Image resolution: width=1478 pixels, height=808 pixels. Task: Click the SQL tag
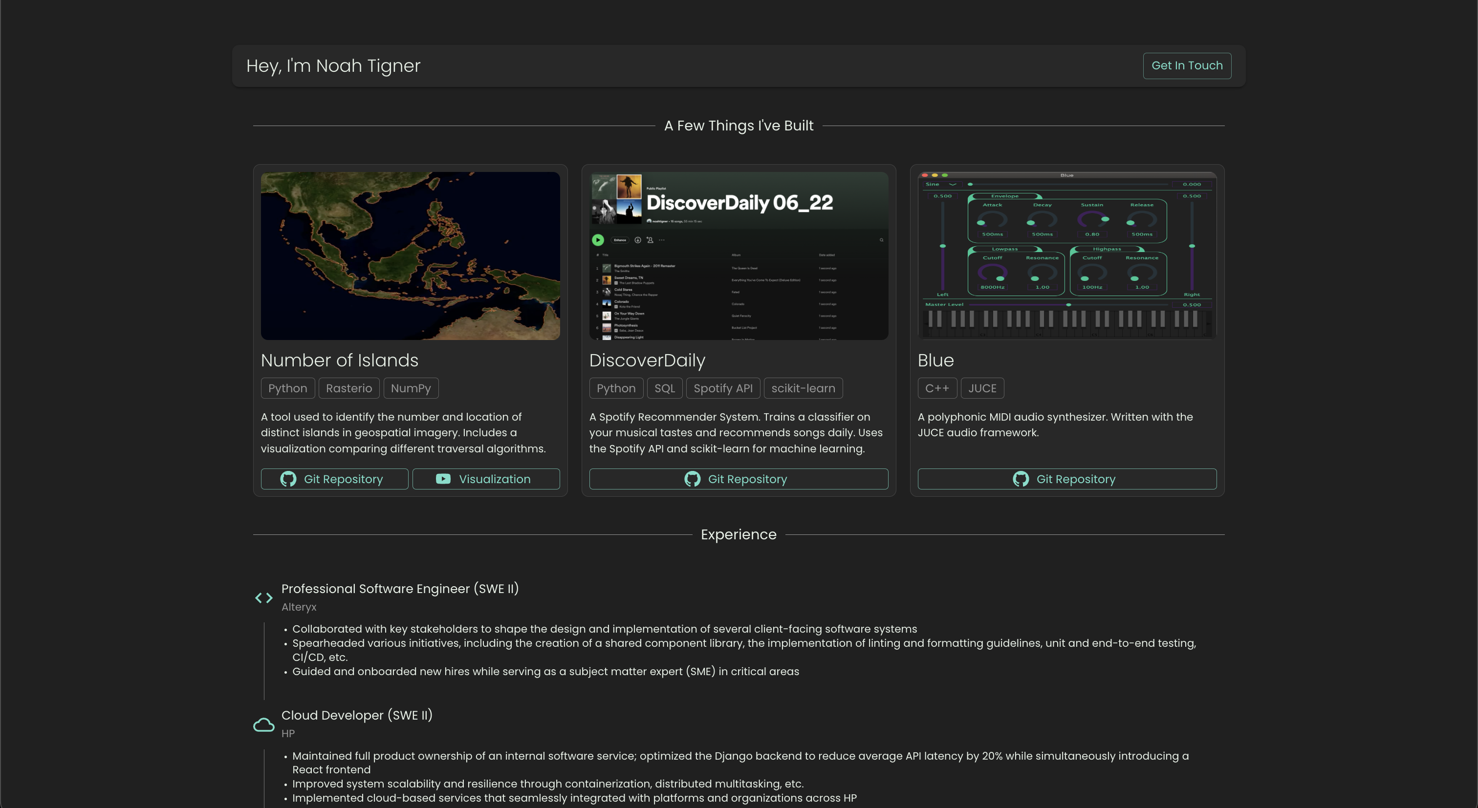point(664,388)
